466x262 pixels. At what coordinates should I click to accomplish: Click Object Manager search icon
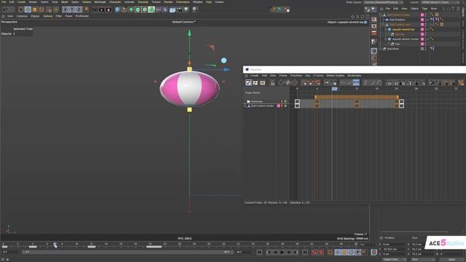tap(443, 9)
